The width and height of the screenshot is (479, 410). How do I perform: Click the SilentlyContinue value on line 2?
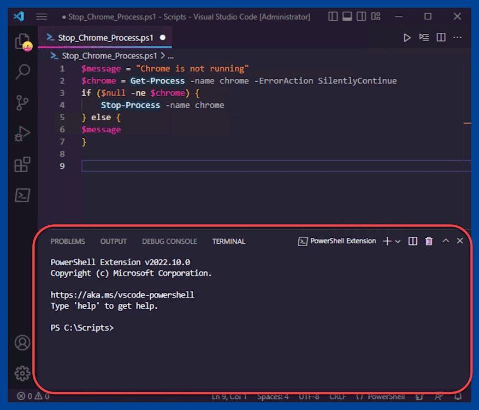(x=357, y=81)
